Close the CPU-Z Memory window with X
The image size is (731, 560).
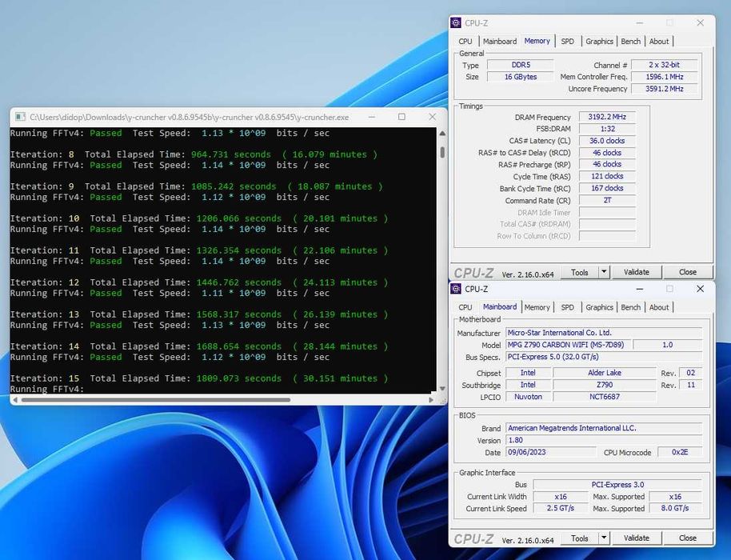701,23
